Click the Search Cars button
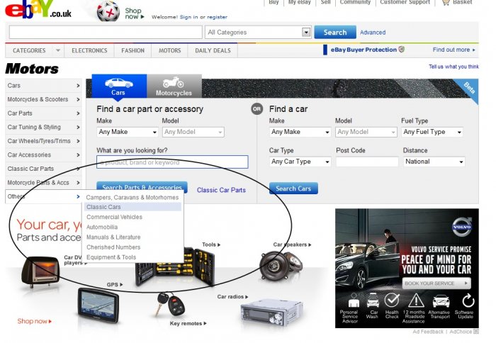 click(293, 189)
